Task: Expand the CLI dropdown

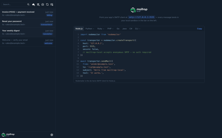Action: coord(138,29)
